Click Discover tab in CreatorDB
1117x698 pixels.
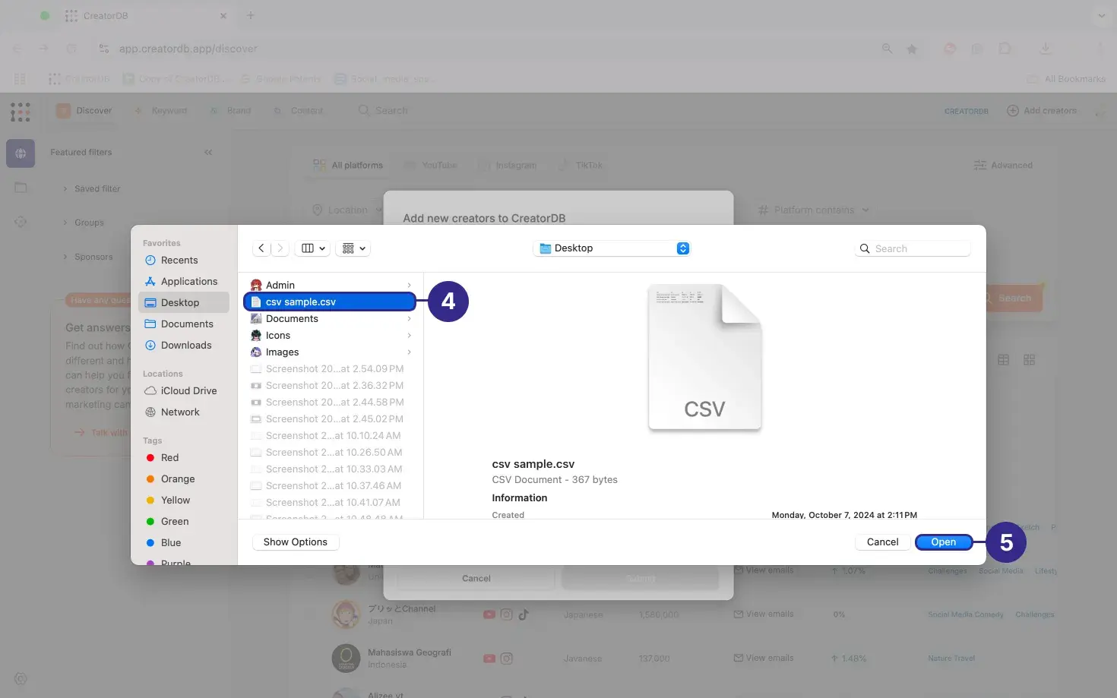pos(85,111)
